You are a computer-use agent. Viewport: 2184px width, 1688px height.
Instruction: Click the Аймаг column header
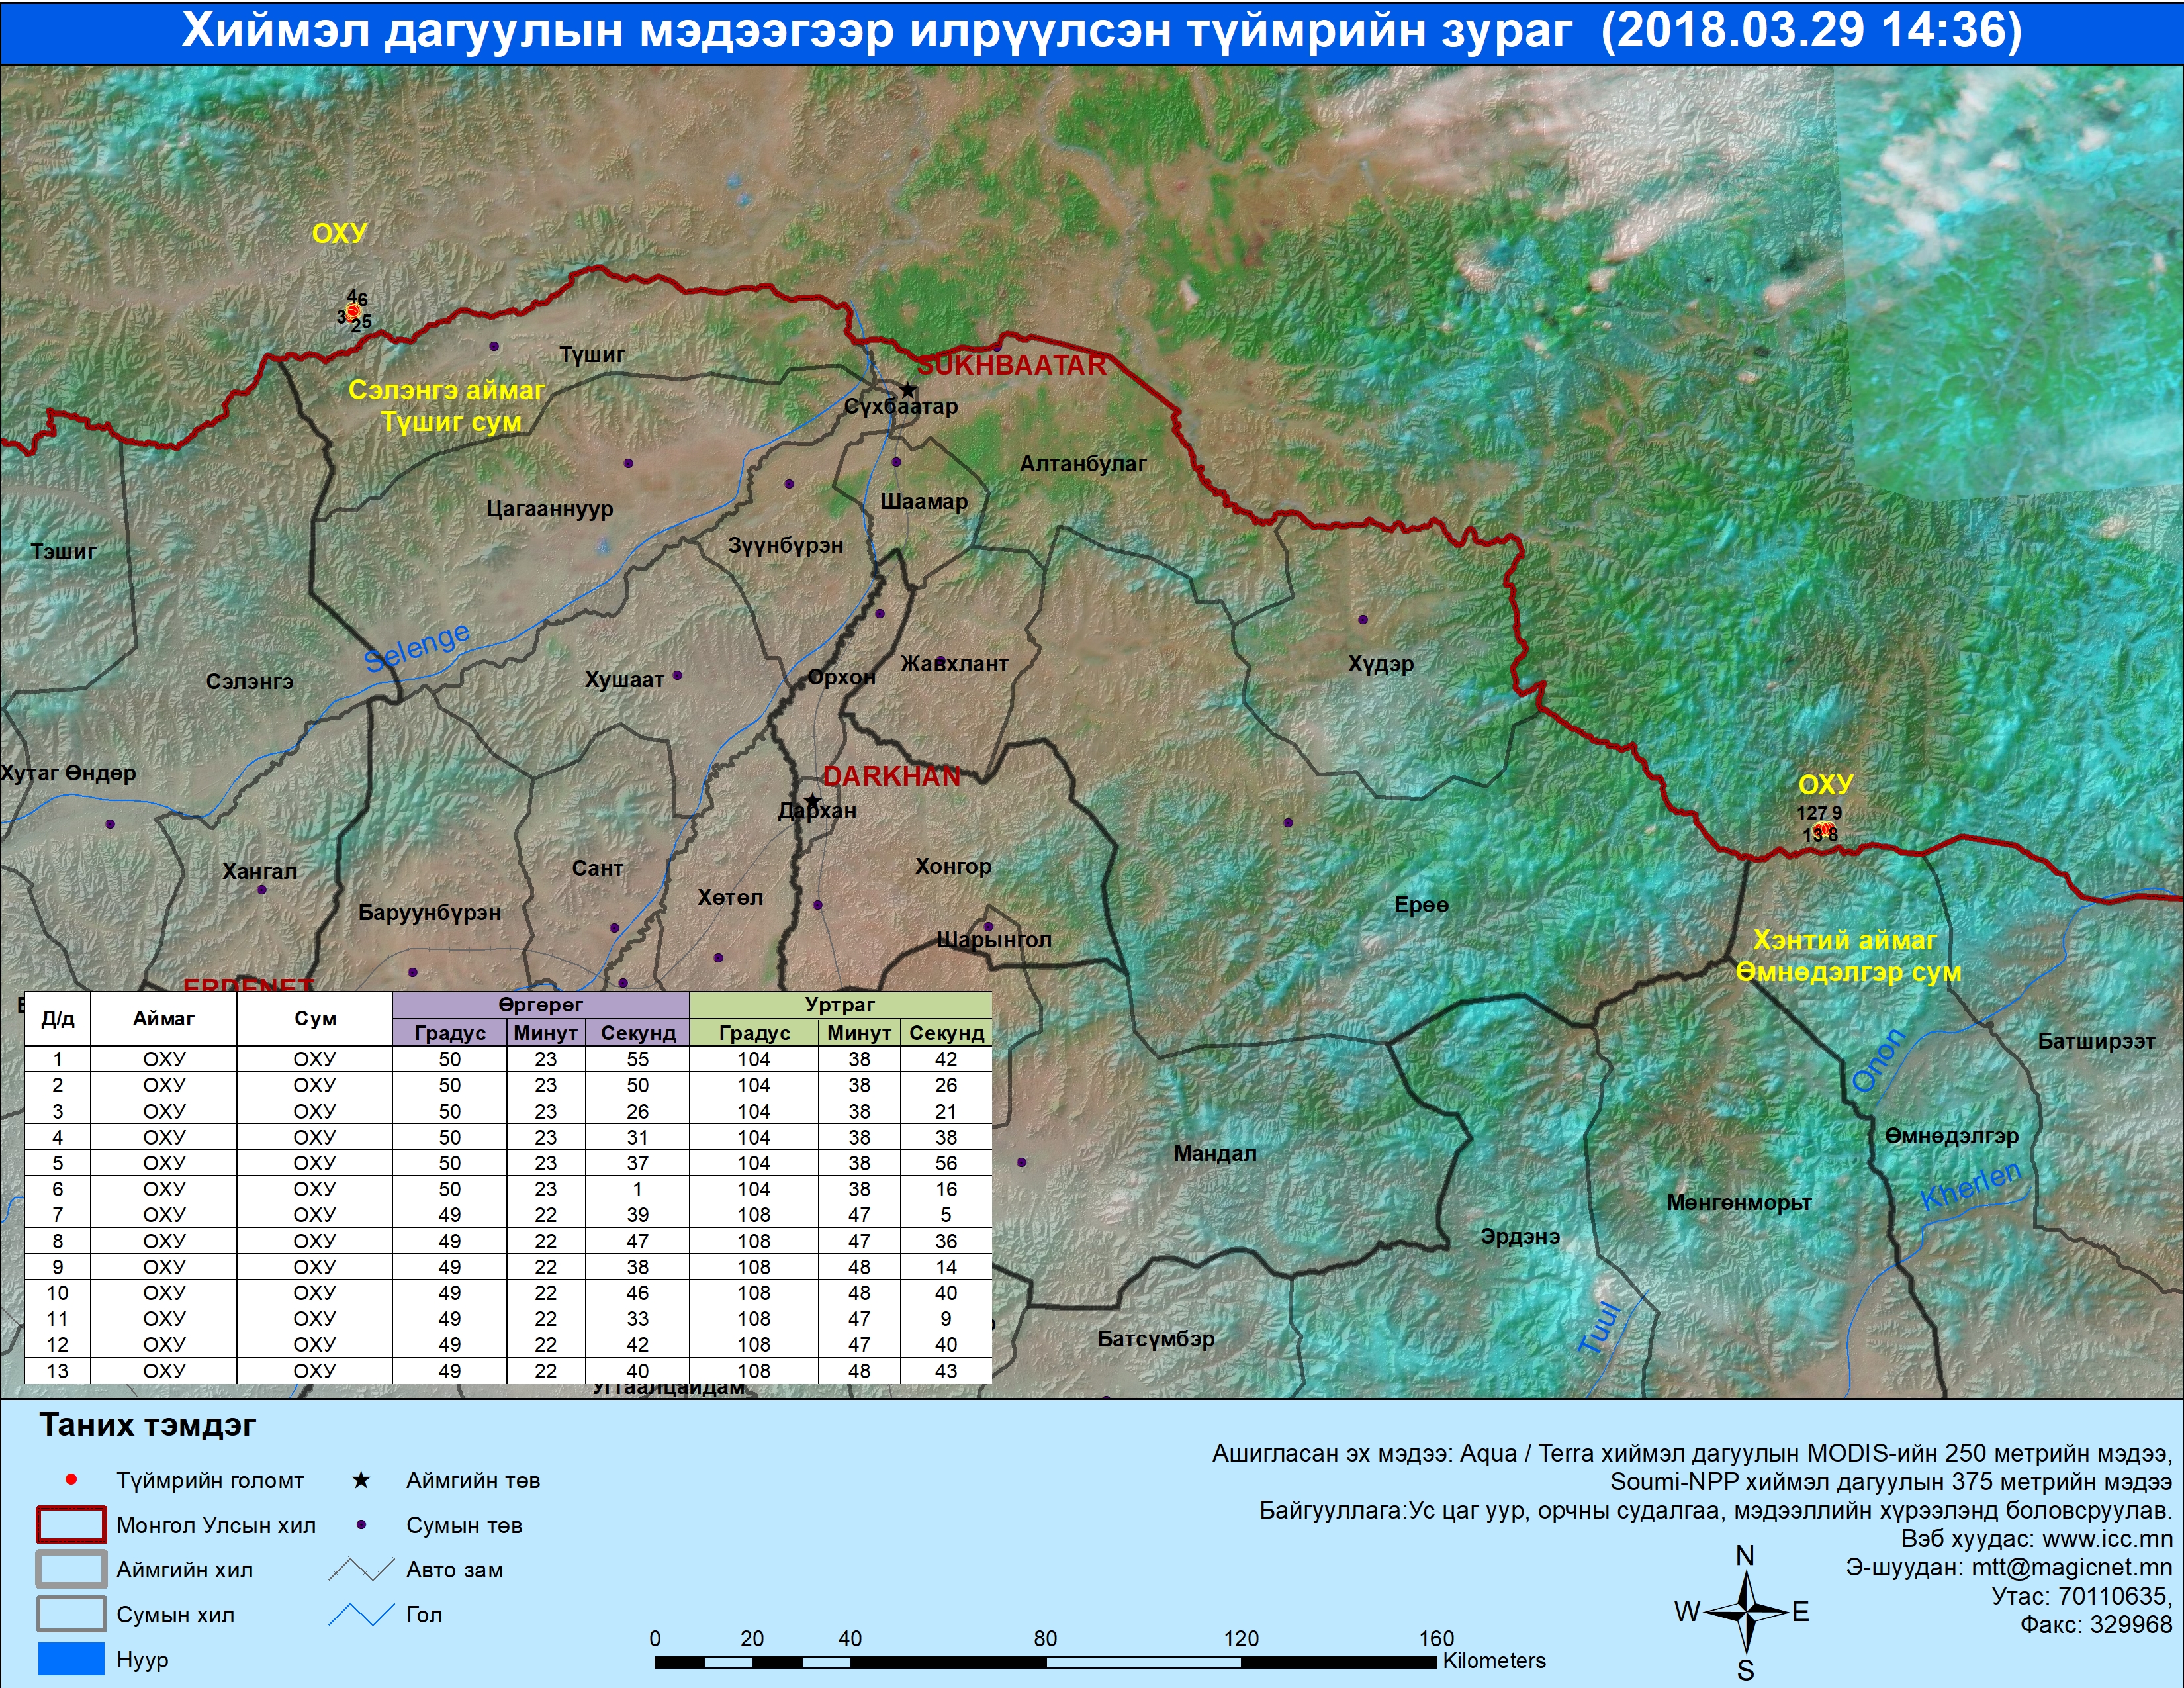[x=164, y=1019]
